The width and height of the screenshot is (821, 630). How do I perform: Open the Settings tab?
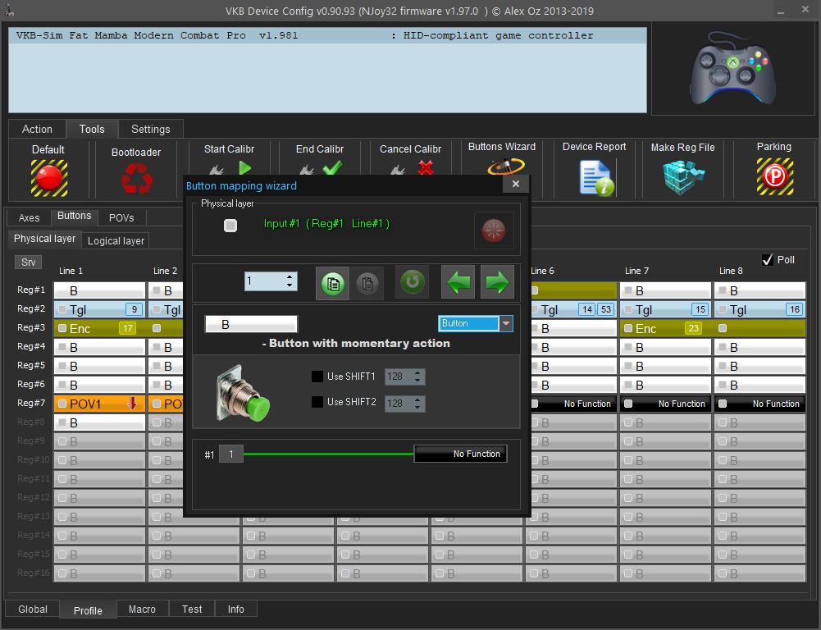(151, 130)
